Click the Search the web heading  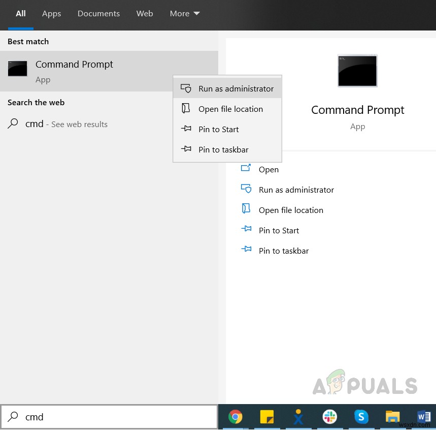[36, 103]
